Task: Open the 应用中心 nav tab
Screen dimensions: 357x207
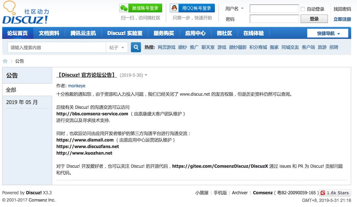Action: 195,33
